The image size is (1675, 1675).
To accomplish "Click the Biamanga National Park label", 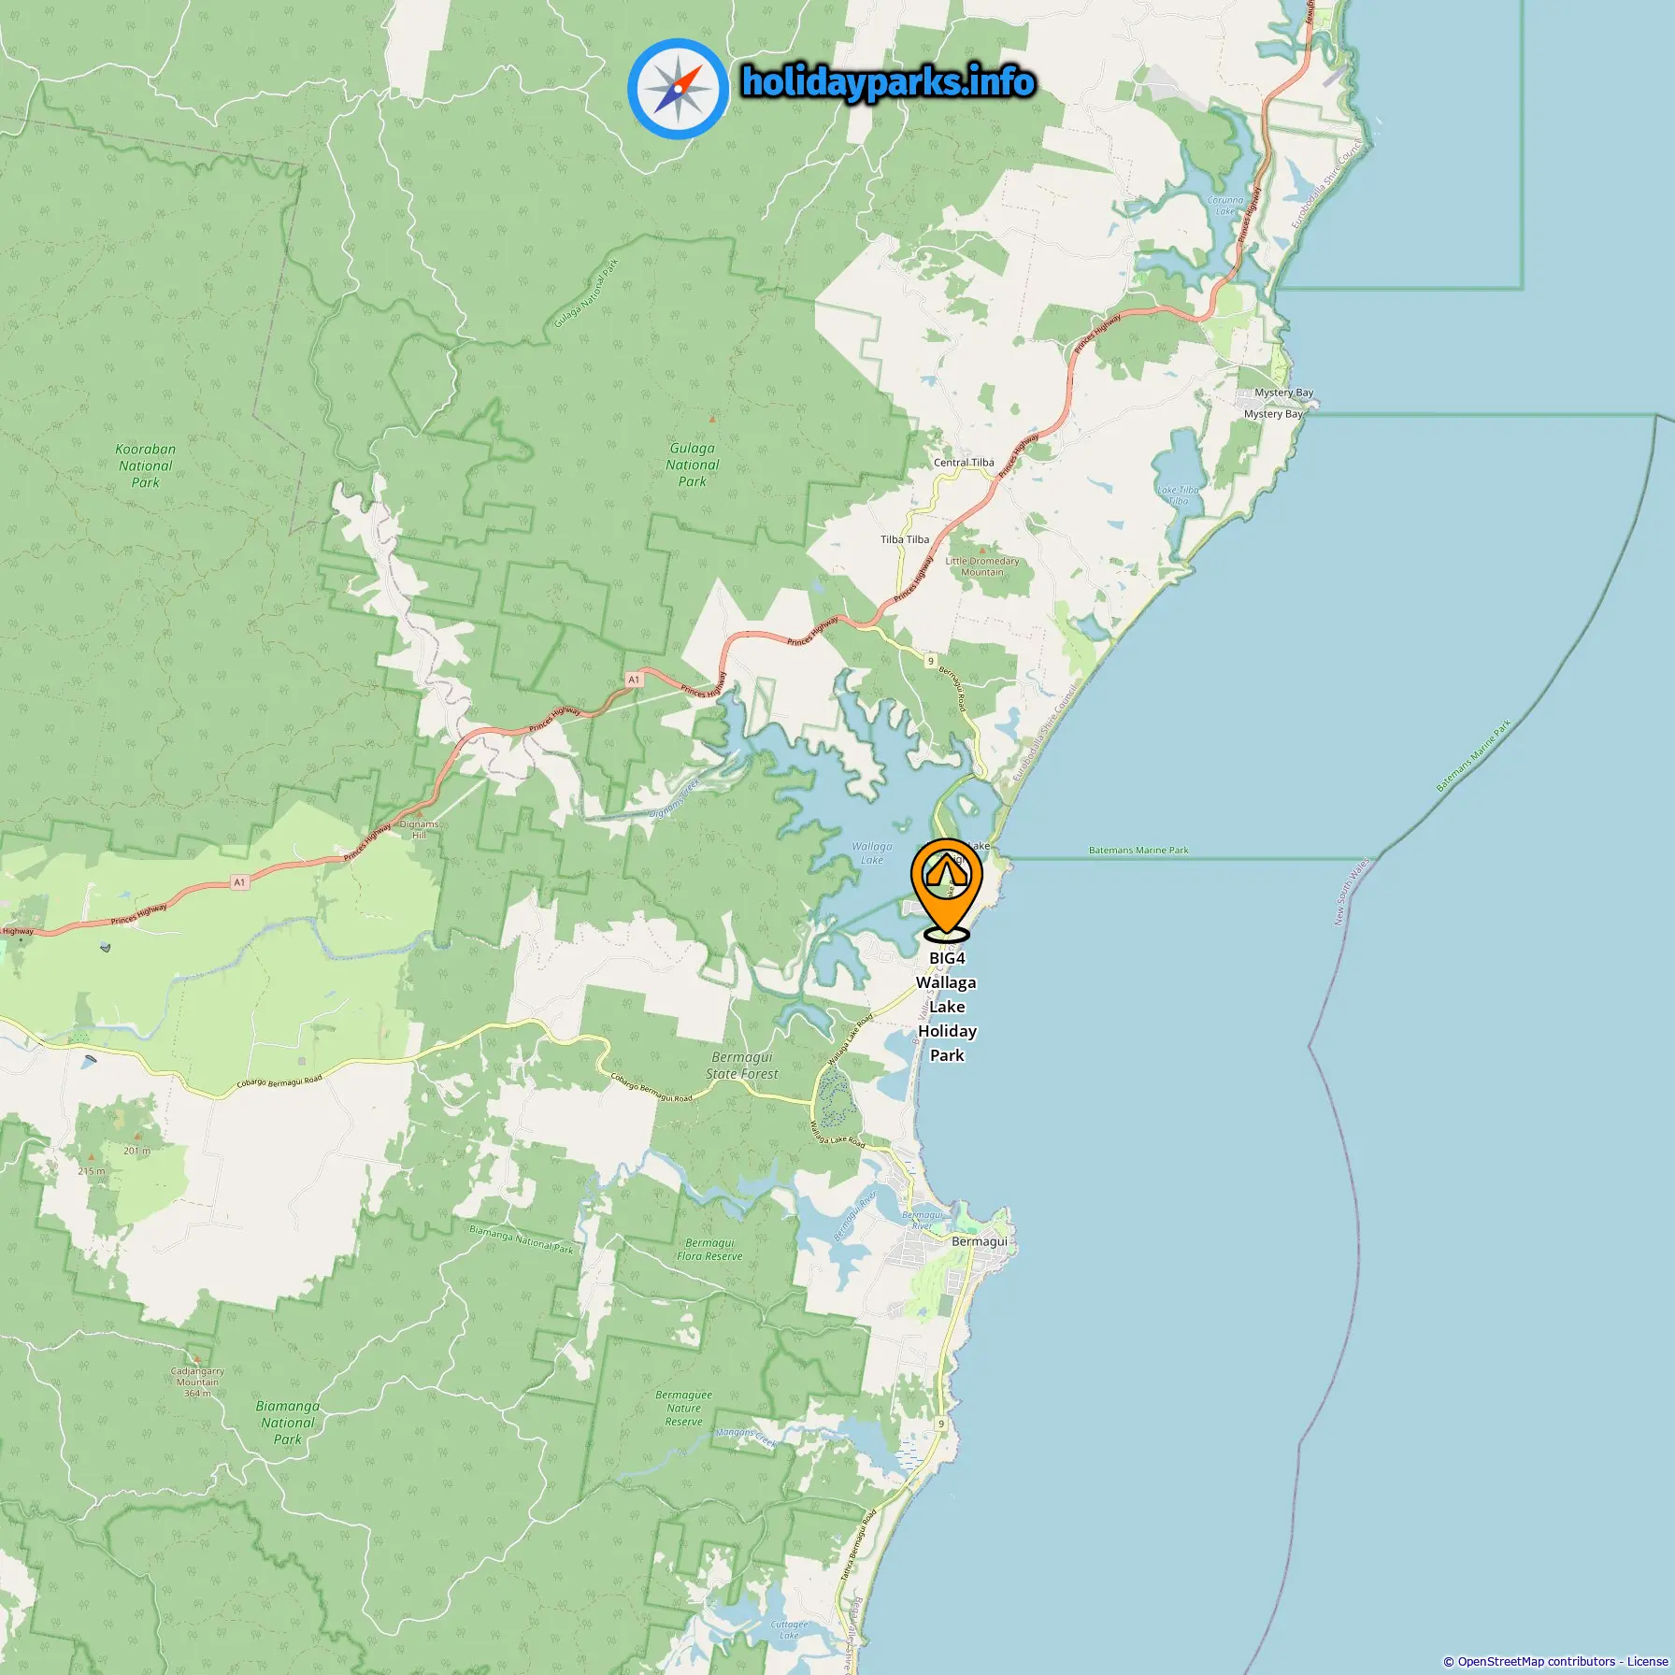I will click(288, 1423).
